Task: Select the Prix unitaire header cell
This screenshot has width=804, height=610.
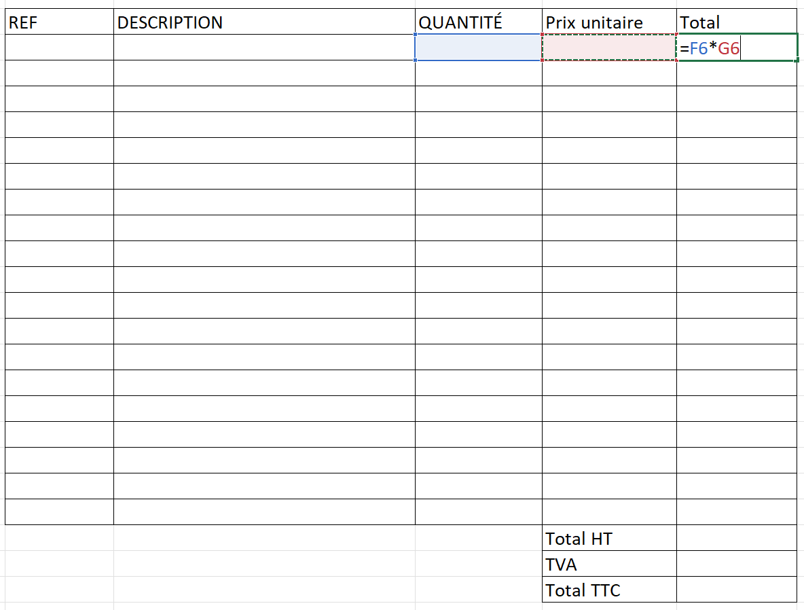Action: point(609,22)
